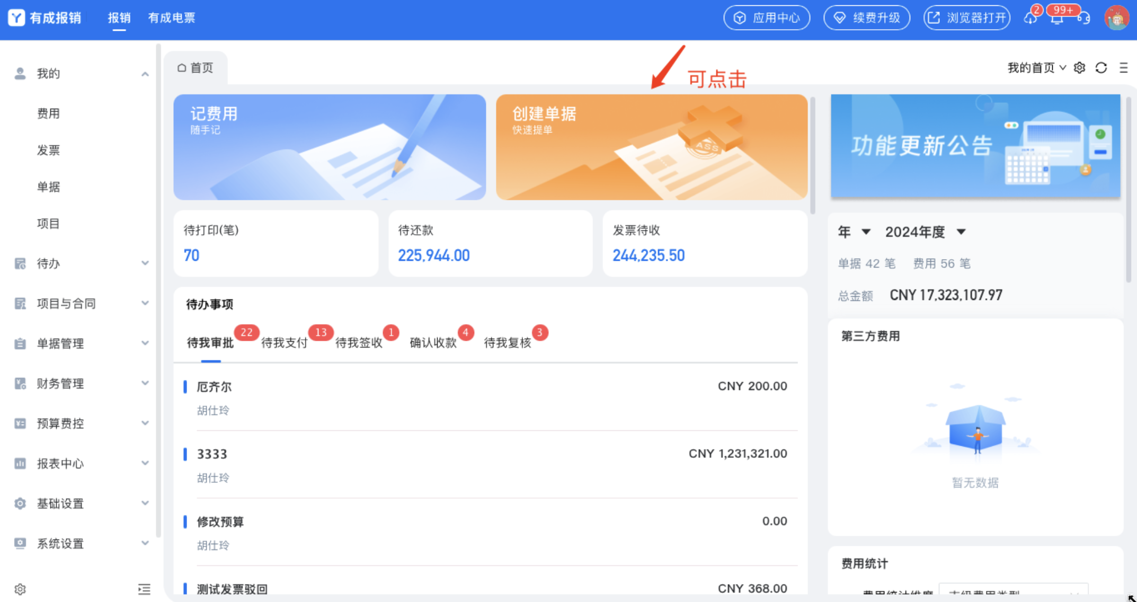The height and width of the screenshot is (602, 1137).
Task: Open notifications bell with 99+ badge
Action: coord(1057,19)
